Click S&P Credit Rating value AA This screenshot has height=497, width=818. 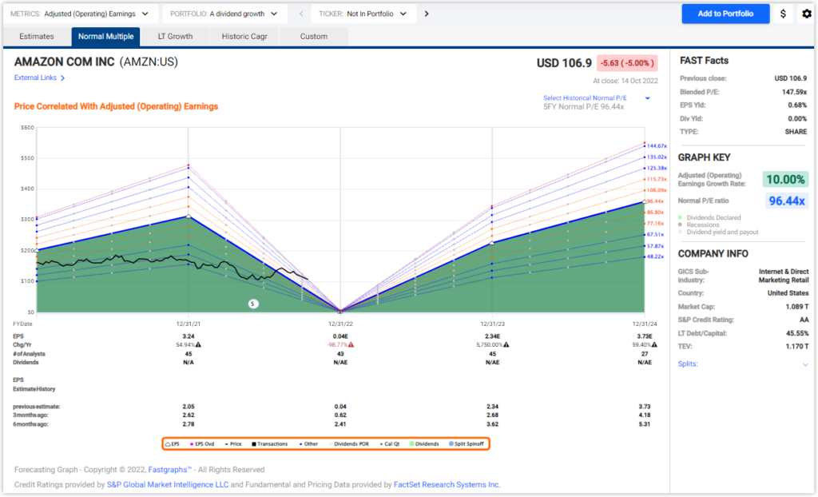804,320
